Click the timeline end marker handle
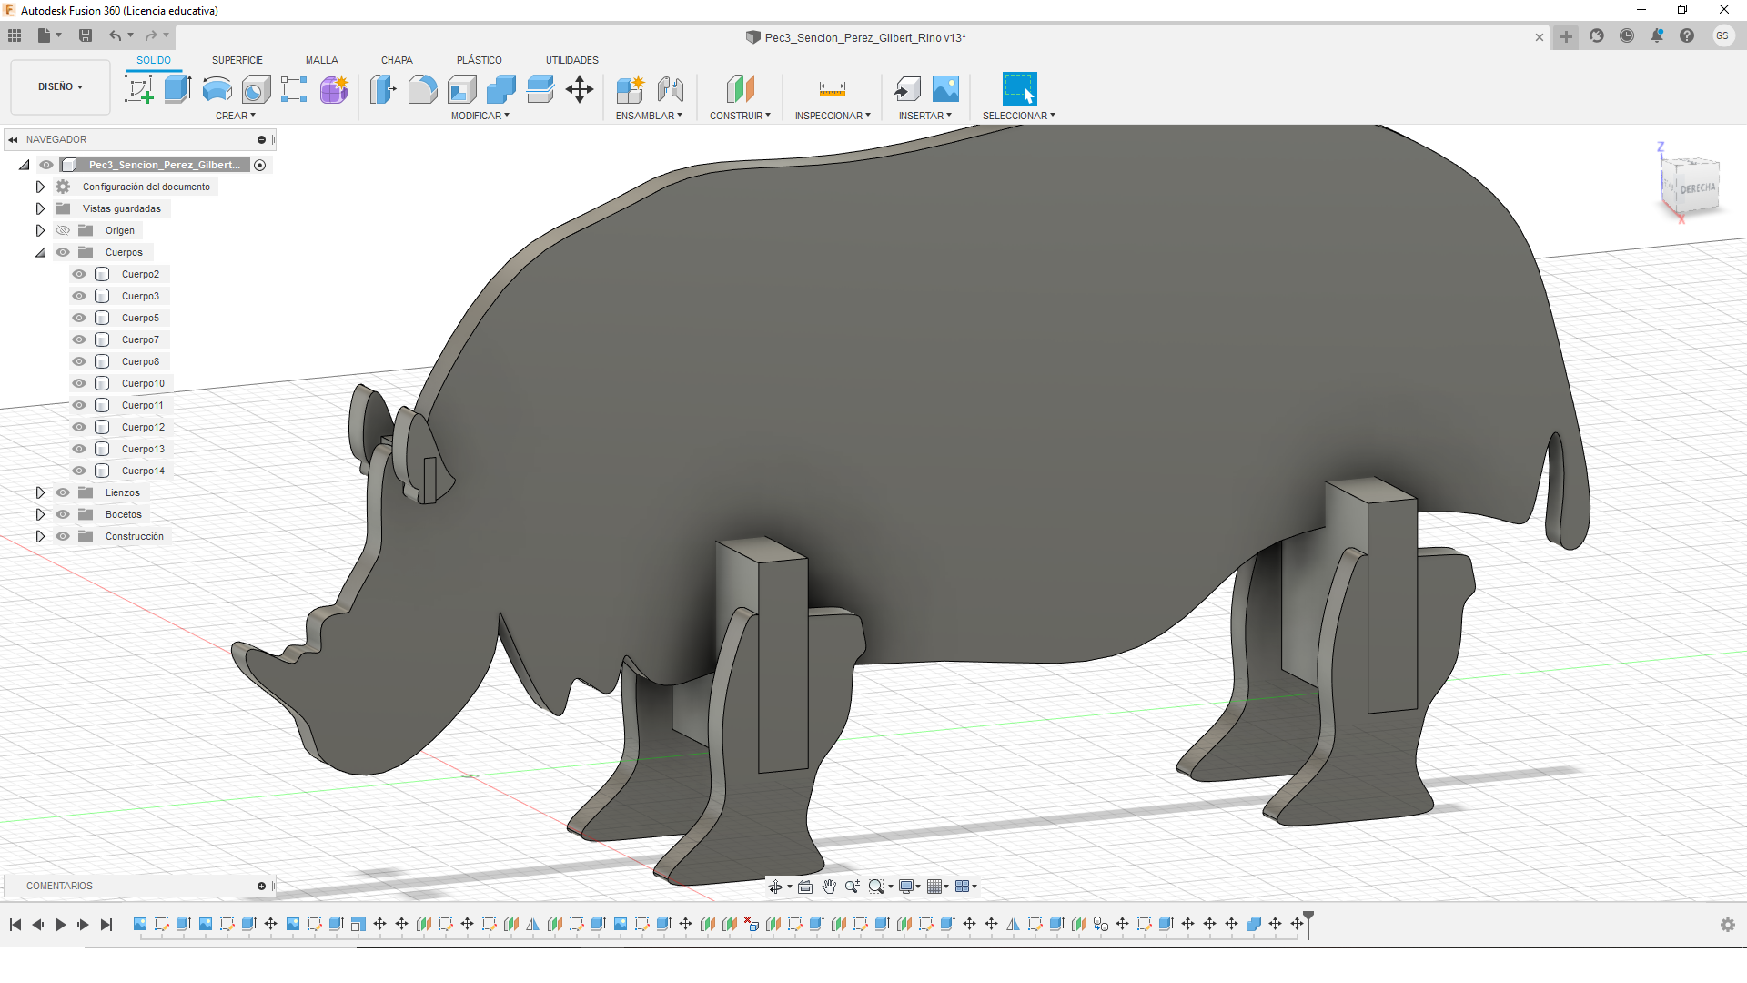 [x=1308, y=917]
